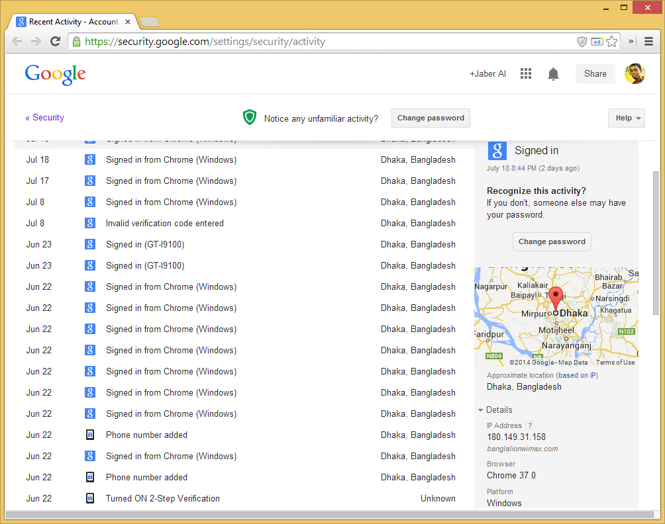
Task: Open the Google apps grid icon
Action: tap(526, 74)
